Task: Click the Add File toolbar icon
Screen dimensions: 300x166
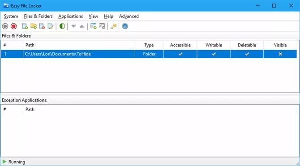Action: (25, 26)
